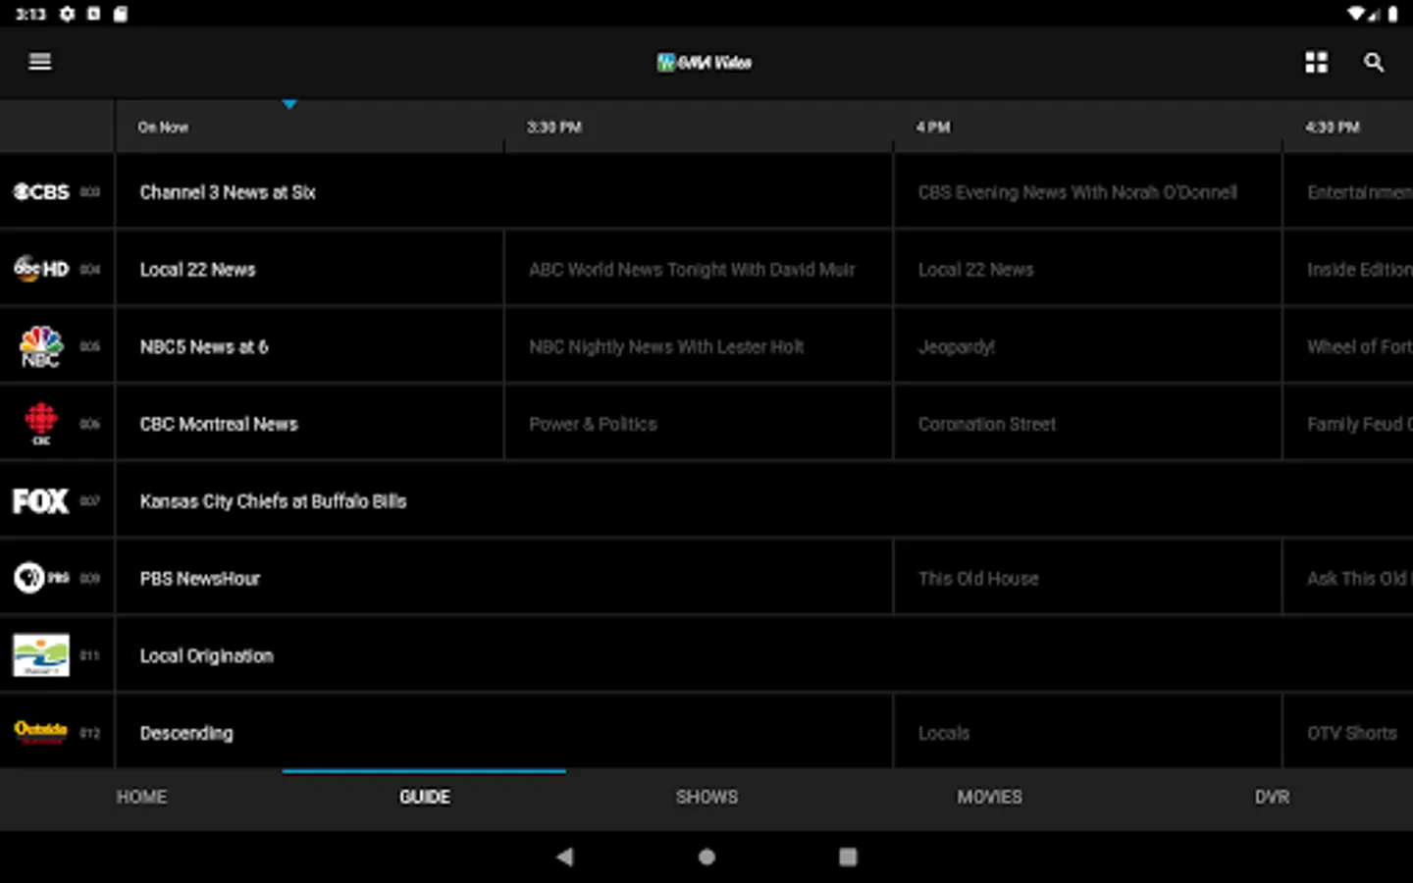
Task: Open Descending program
Action: click(504, 733)
